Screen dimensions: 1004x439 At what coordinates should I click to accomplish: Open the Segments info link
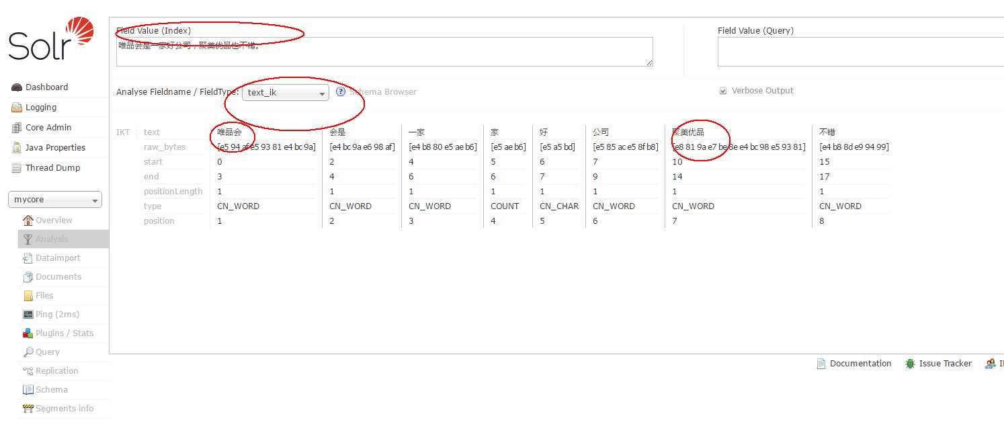click(65, 409)
